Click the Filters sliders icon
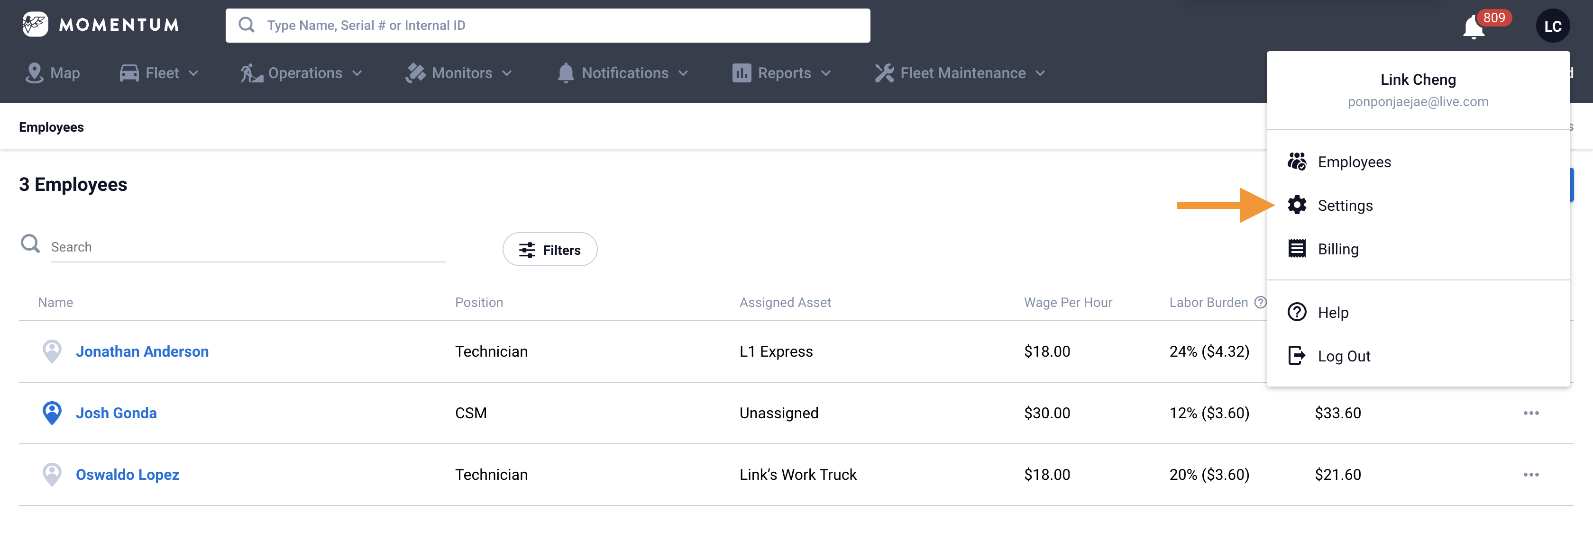This screenshot has height=558, width=1593. pos(526,250)
